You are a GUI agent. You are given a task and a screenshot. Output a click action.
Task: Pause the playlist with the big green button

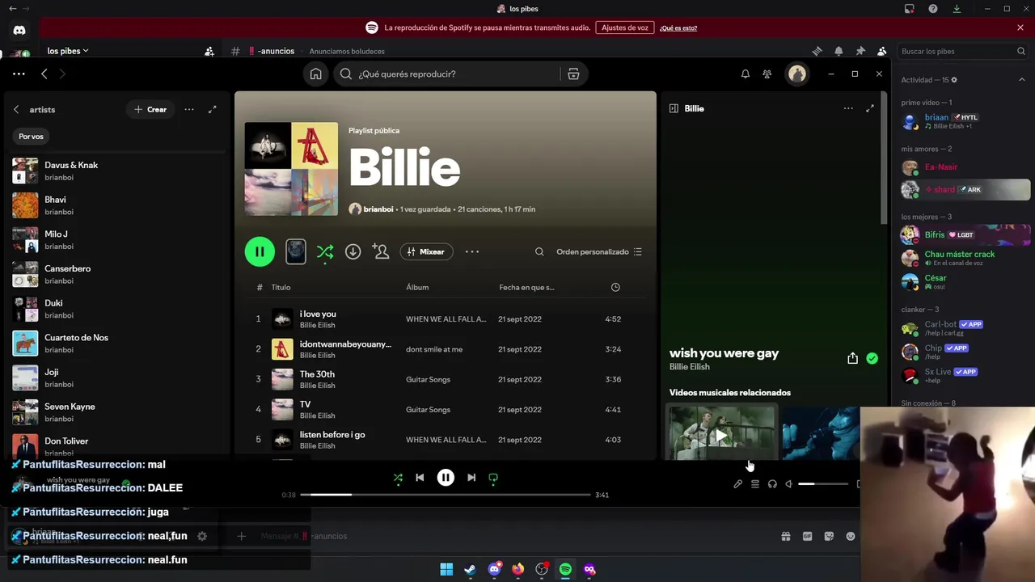point(260,251)
